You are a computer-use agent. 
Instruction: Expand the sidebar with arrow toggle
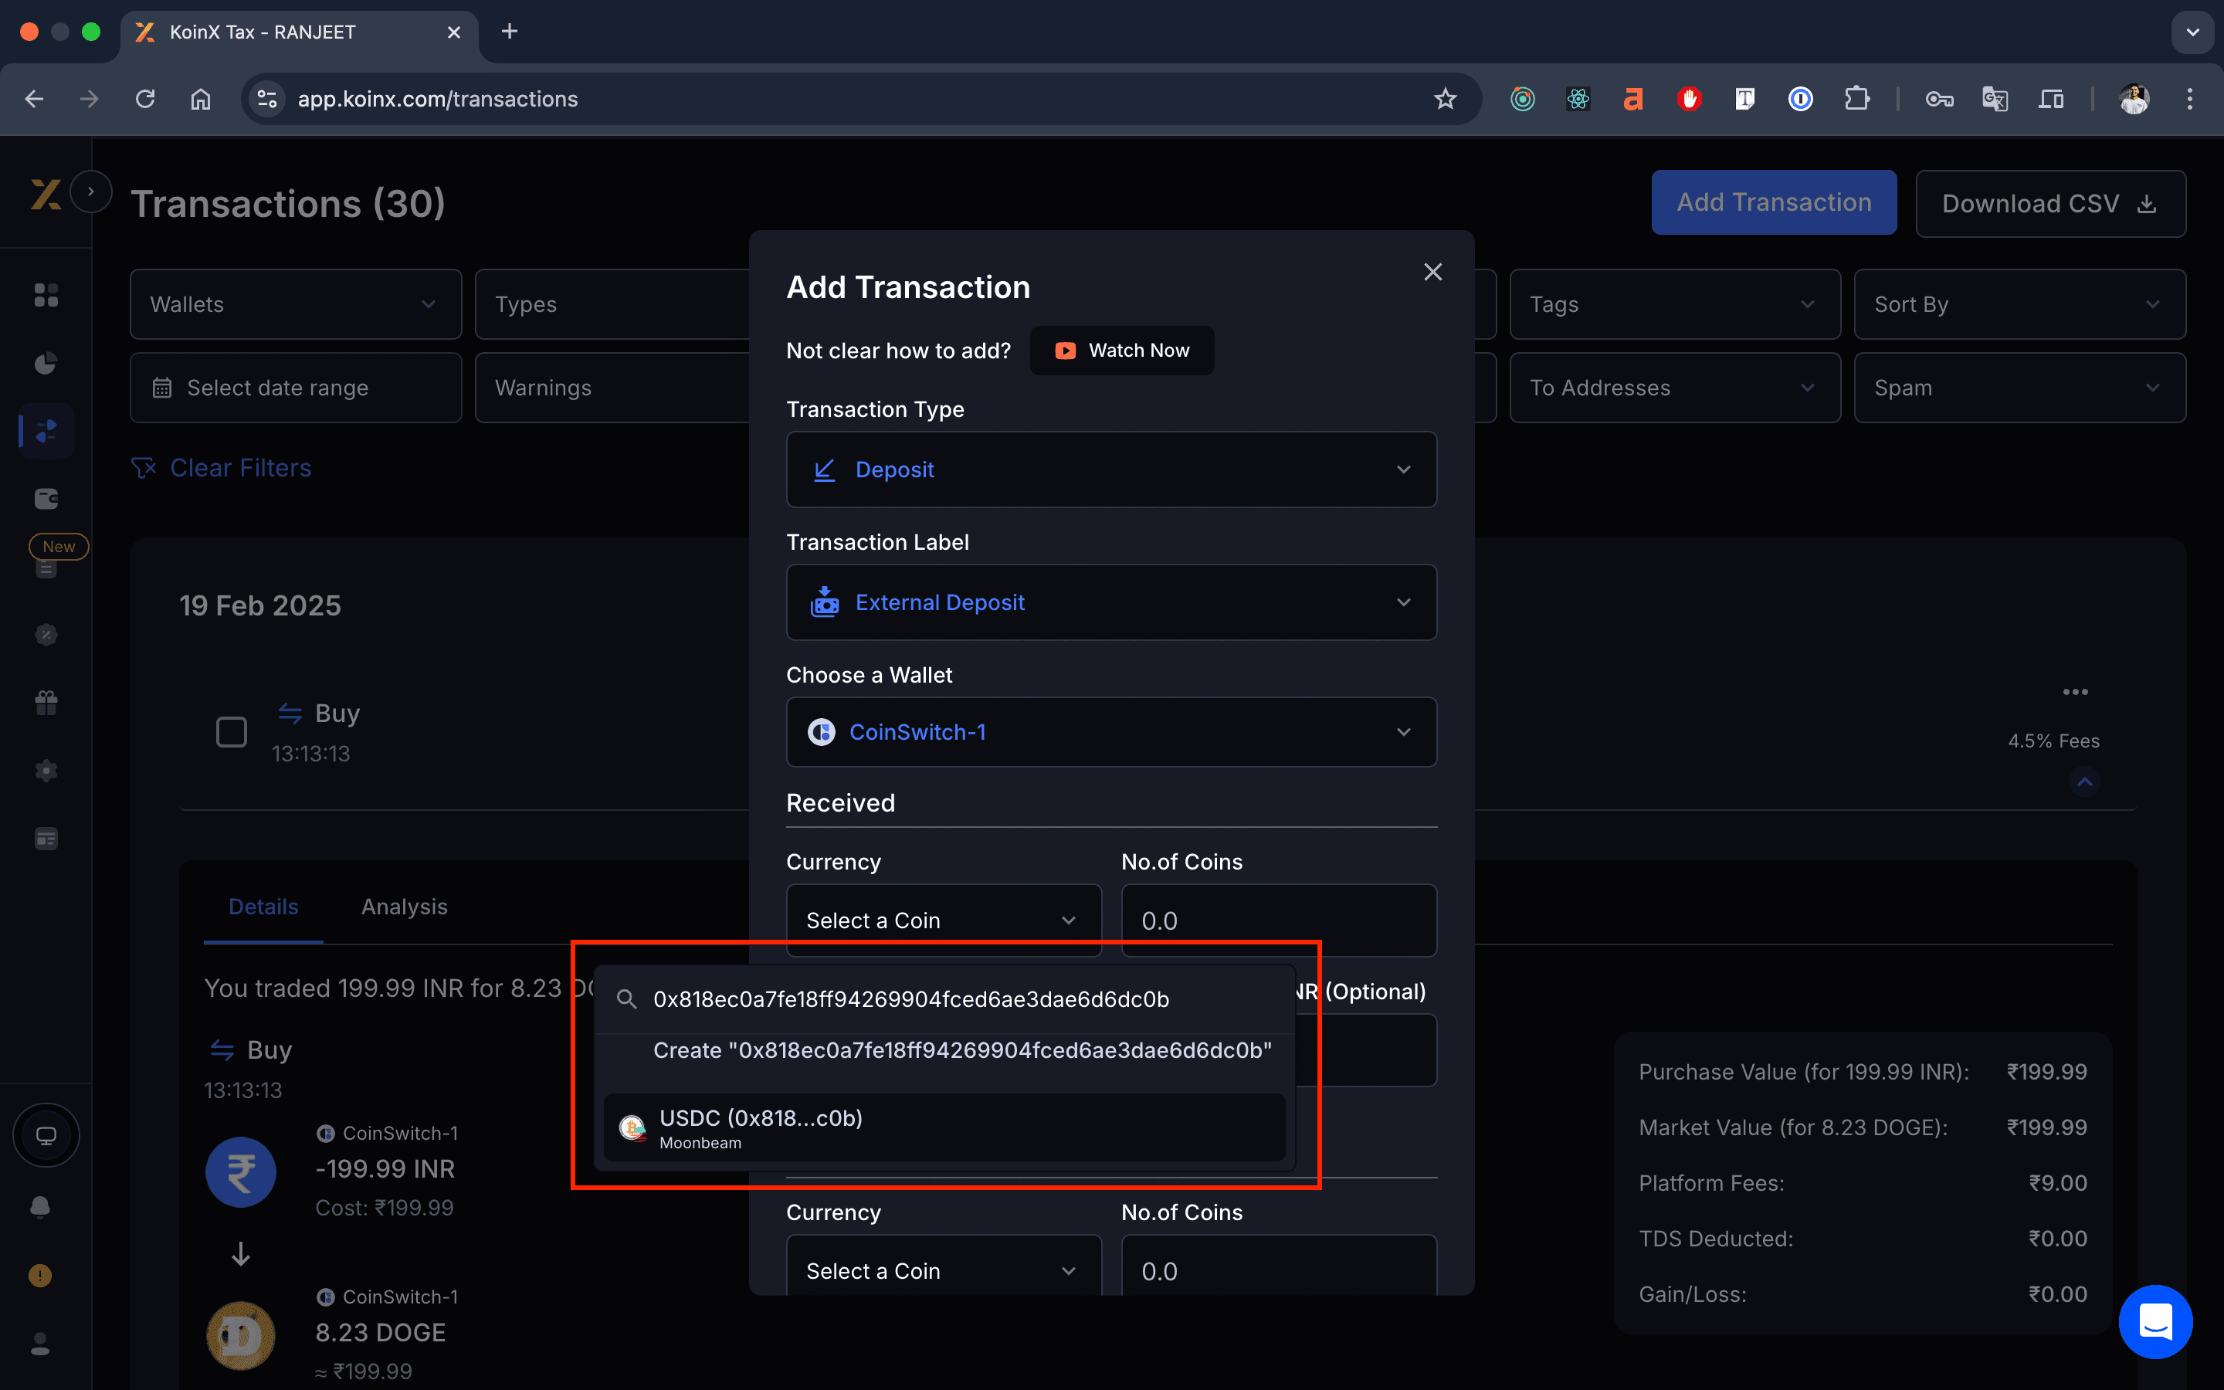click(91, 192)
